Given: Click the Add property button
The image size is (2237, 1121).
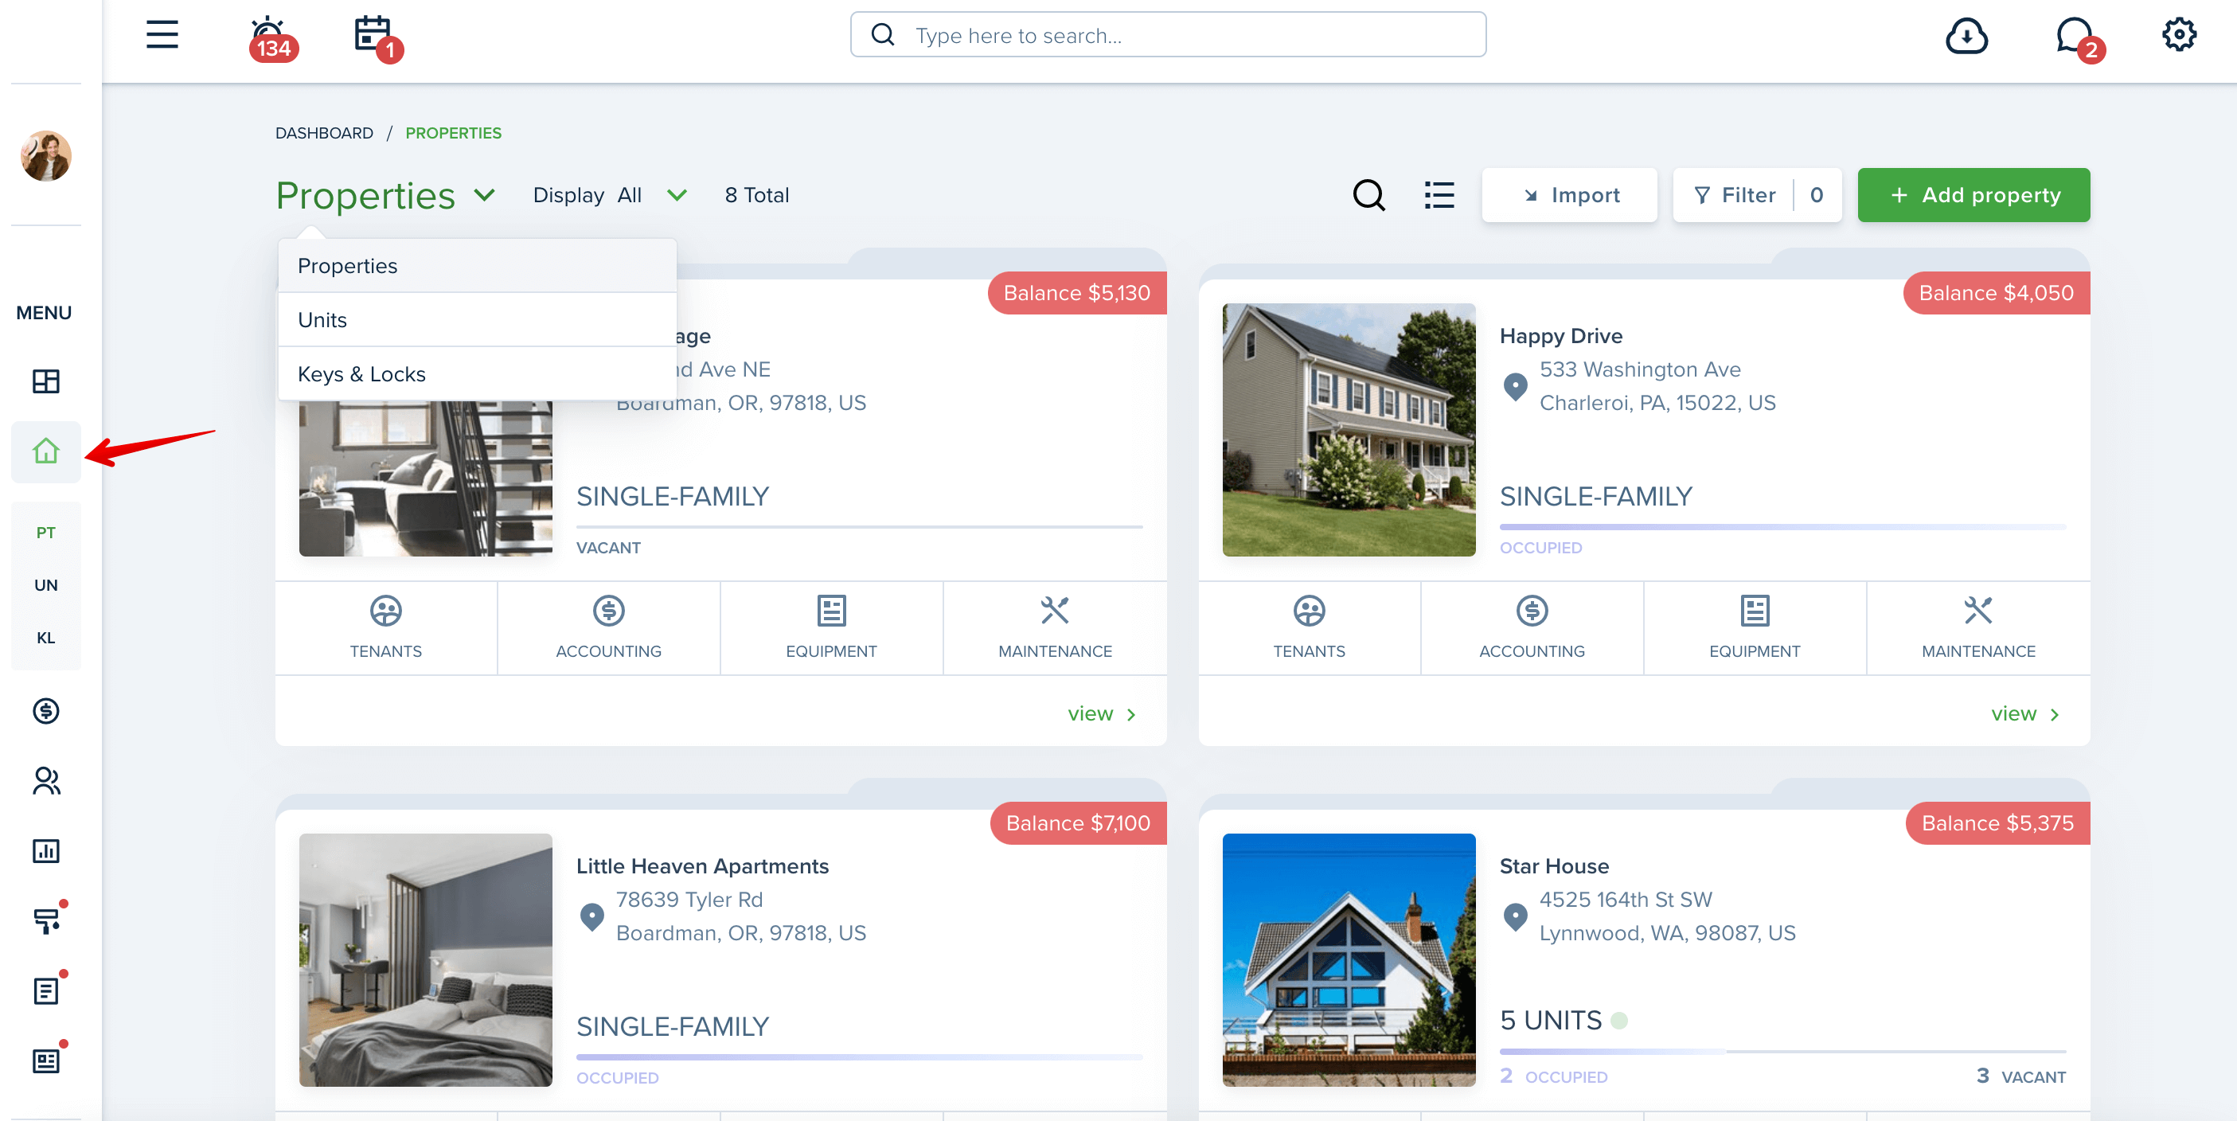Looking at the screenshot, I should click(x=1973, y=195).
